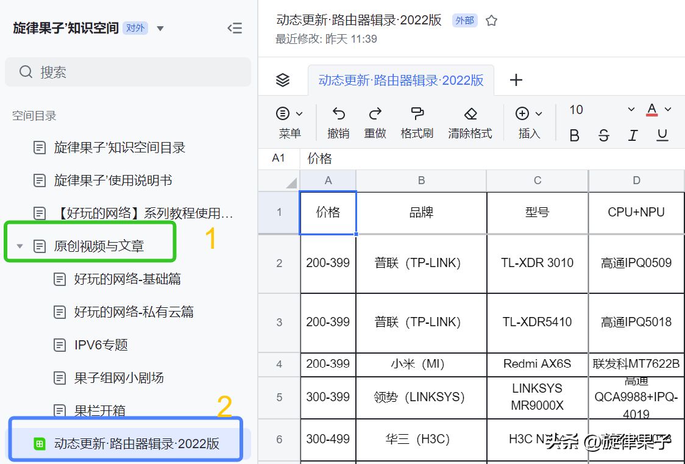The width and height of the screenshot is (685, 464).
Task: Collapse the 原创视频与文章 tree node
Action: [x=20, y=246]
